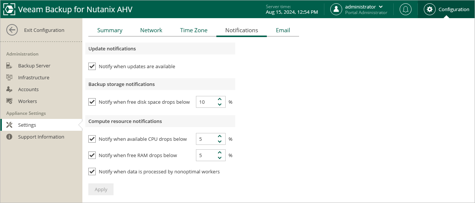The image size is (475, 203).
Task: Click the 'Compute resource notifications' heading
Action: click(x=125, y=121)
